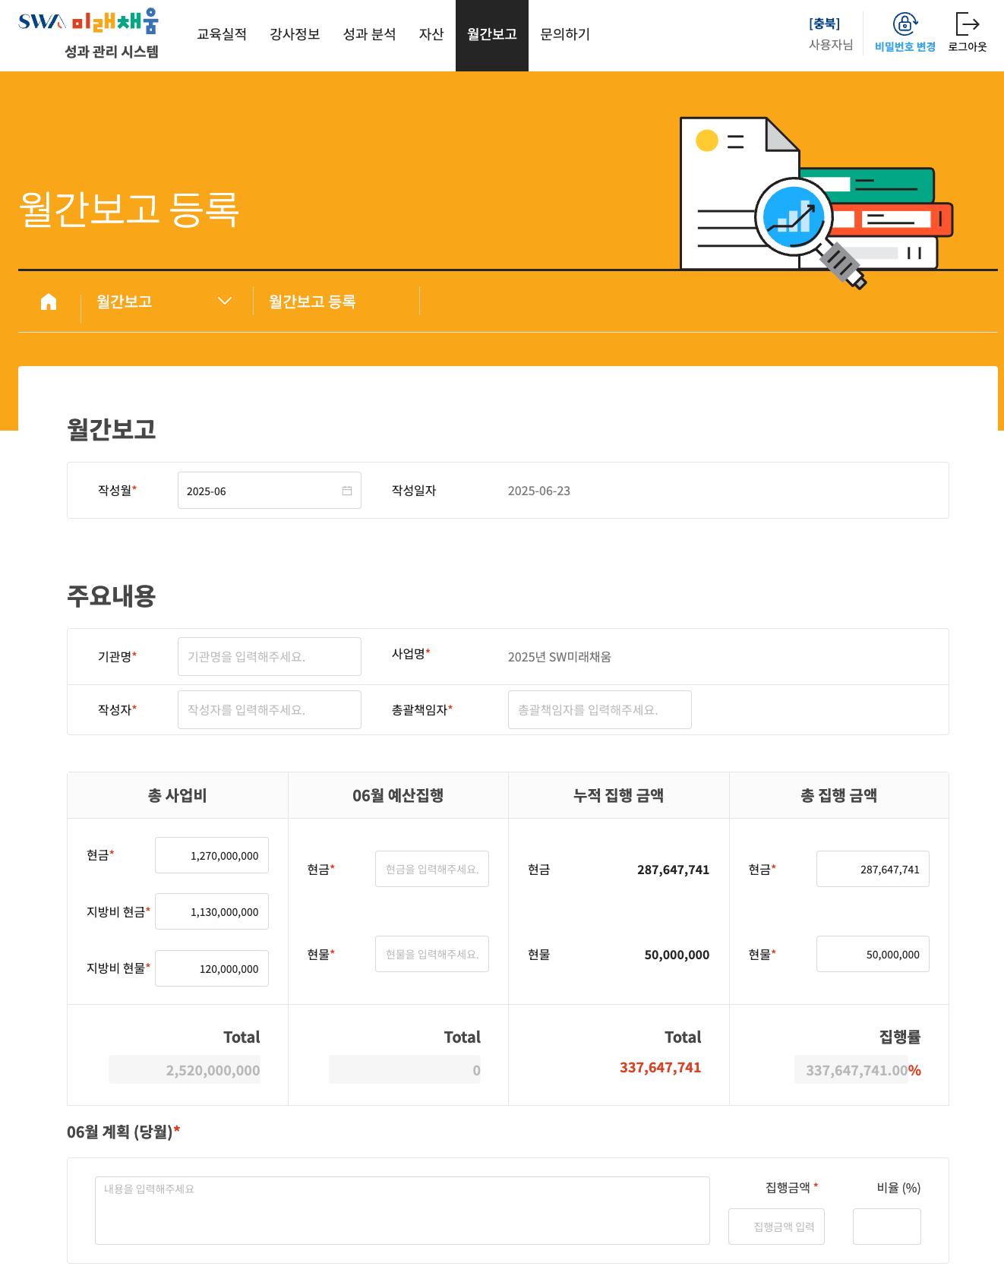Focus the 06월 계획 내용 textarea
Screen dimensions: 1004x1282
click(x=403, y=1211)
